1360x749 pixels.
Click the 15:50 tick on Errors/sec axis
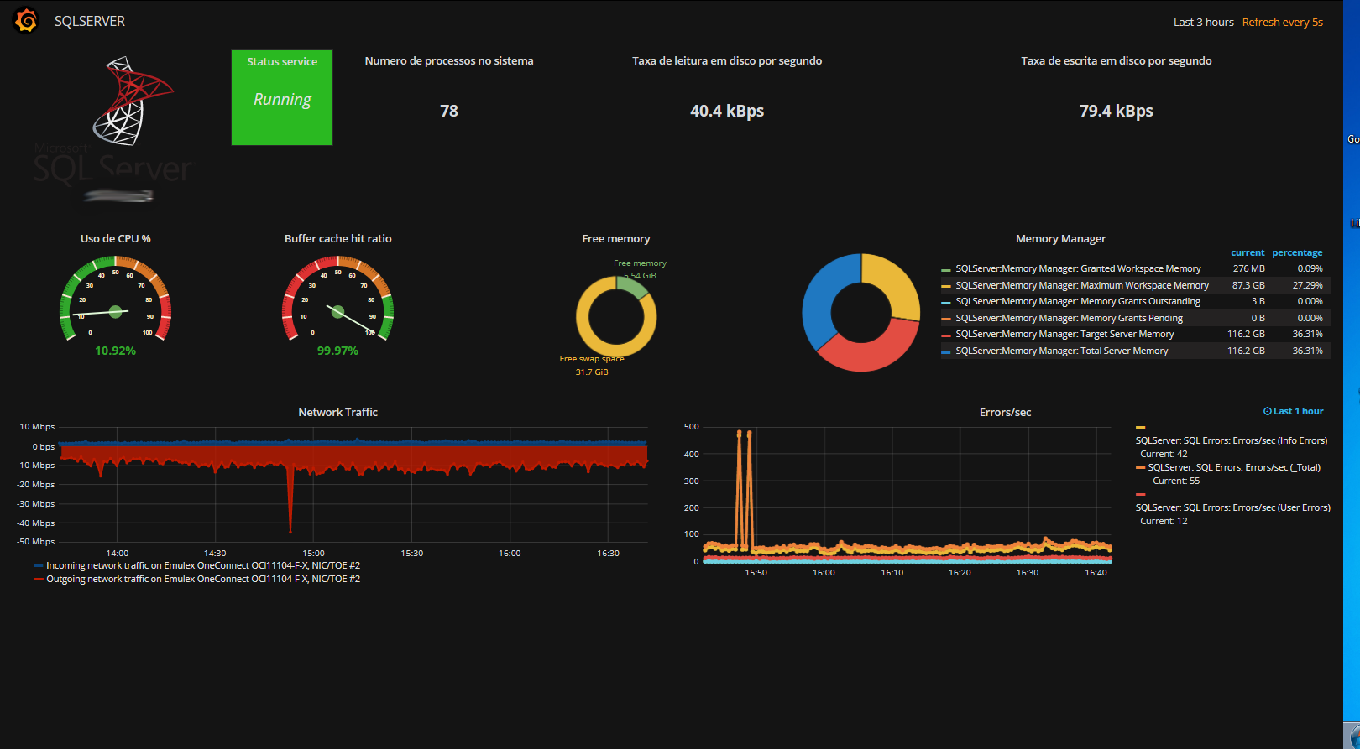tap(756, 573)
